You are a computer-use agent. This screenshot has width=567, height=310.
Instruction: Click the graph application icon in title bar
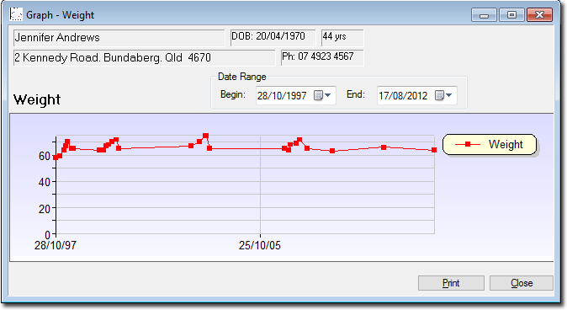[16, 14]
